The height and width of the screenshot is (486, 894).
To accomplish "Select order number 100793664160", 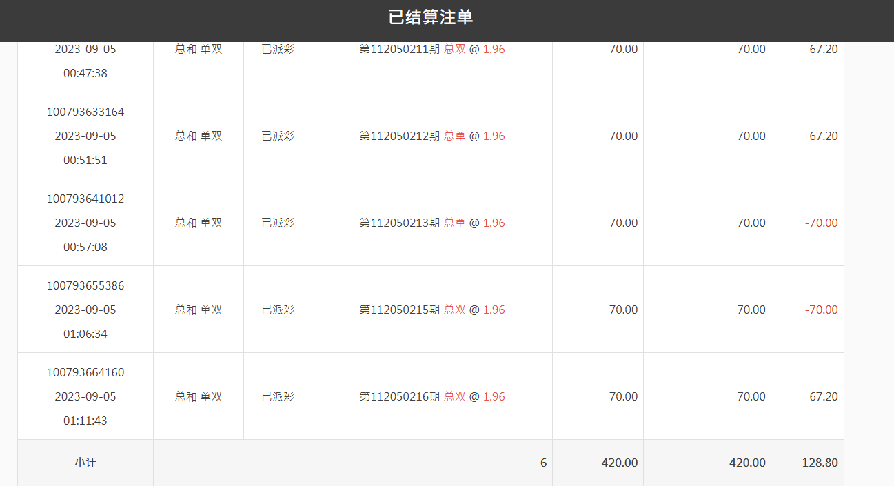I will (x=85, y=372).
